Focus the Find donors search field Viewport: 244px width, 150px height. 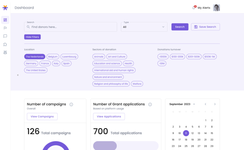[71, 27]
